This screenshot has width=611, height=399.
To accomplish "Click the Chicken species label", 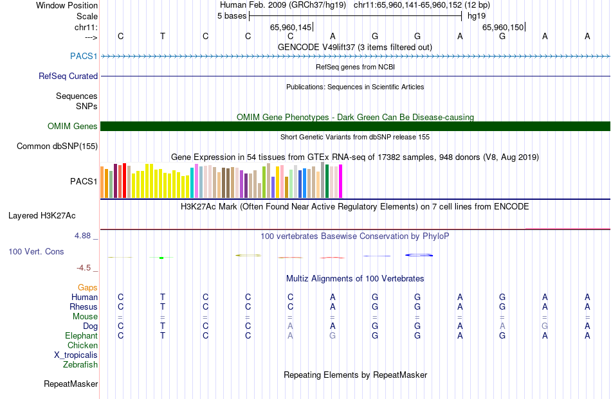I will point(82,345).
